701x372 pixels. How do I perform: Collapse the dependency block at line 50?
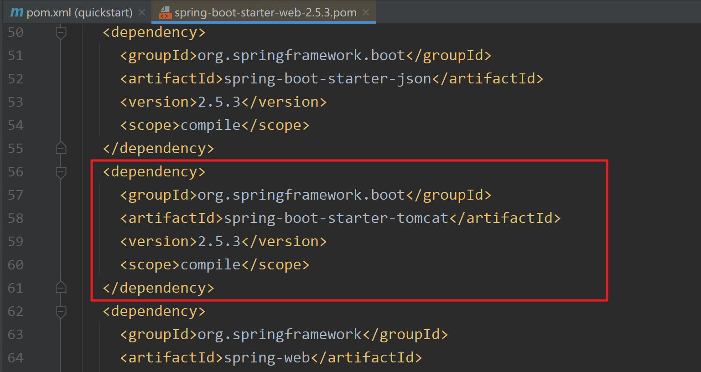(x=61, y=33)
